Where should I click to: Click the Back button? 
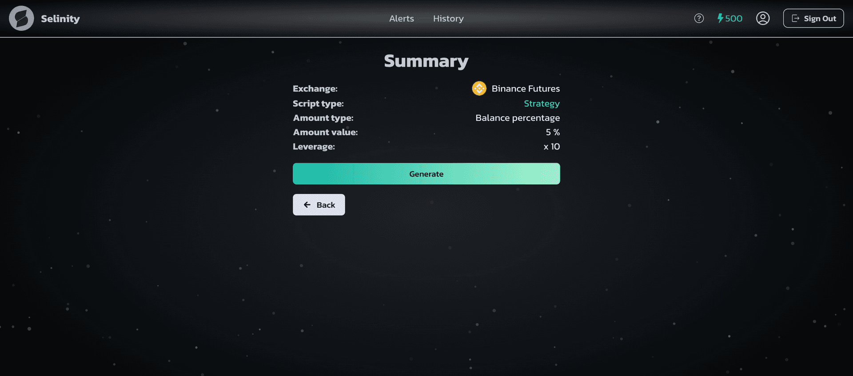click(319, 205)
